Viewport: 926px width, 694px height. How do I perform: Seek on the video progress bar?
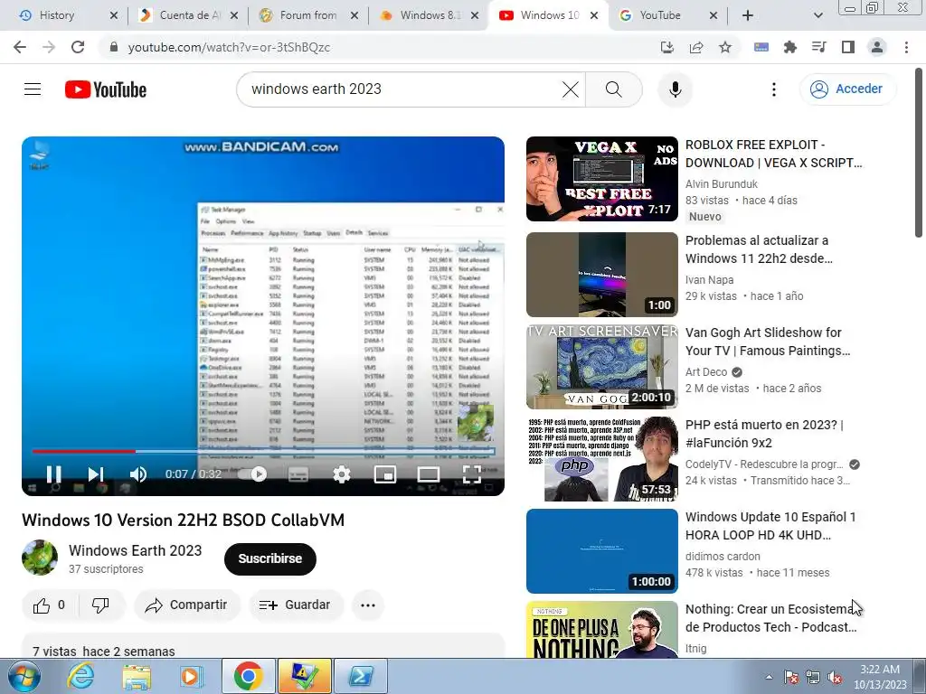[x=263, y=452]
